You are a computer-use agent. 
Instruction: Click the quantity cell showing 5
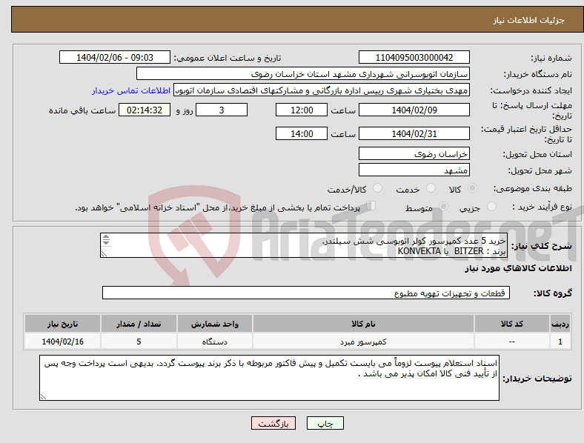[x=139, y=342]
